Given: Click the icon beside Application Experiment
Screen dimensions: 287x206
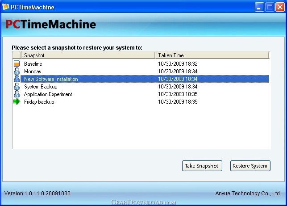Looking at the screenshot, I should pyautogui.click(x=17, y=94).
